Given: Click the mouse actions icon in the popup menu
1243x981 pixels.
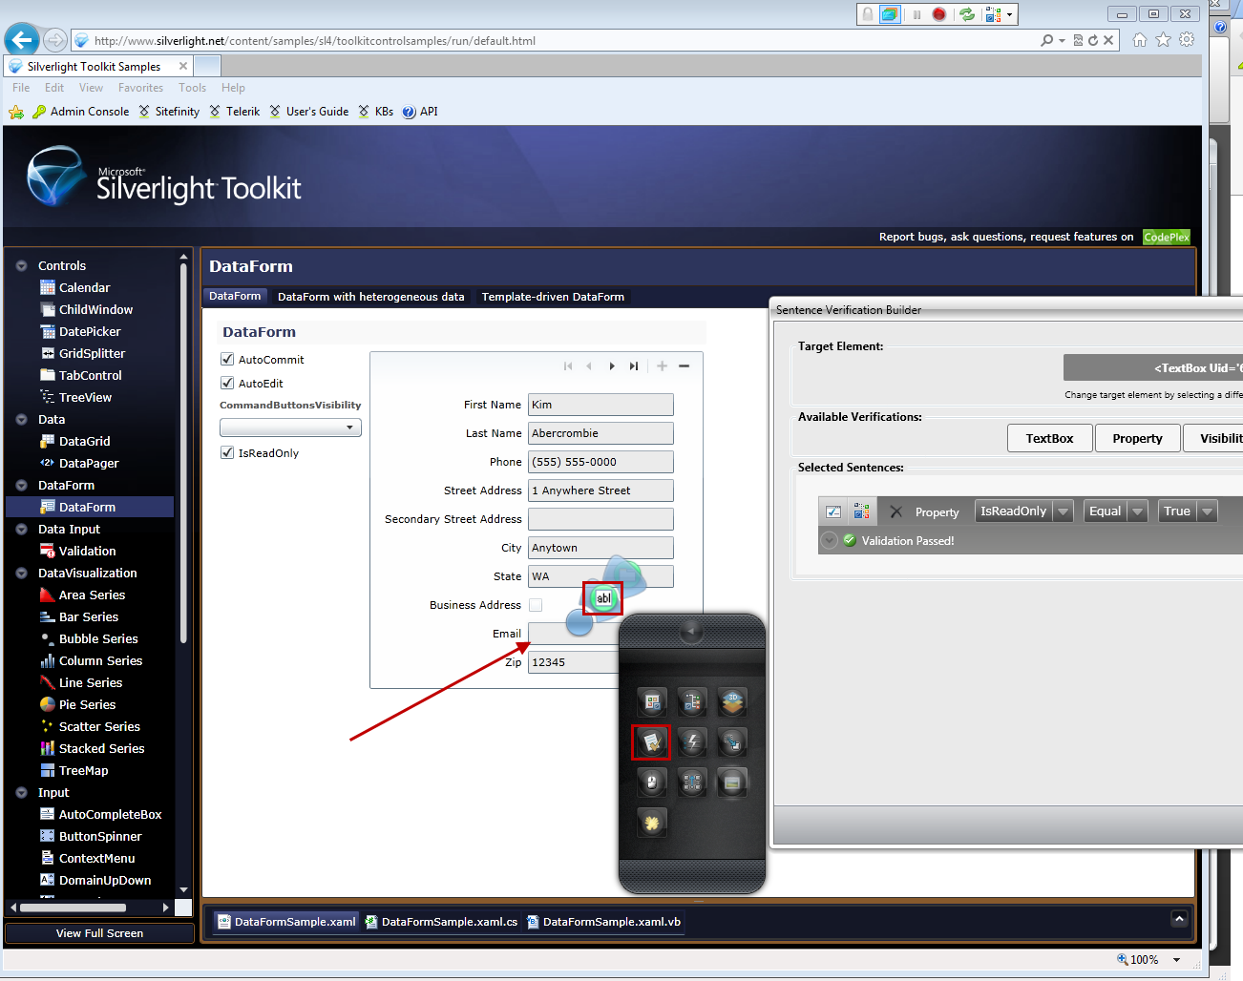Looking at the screenshot, I should [x=652, y=783].
